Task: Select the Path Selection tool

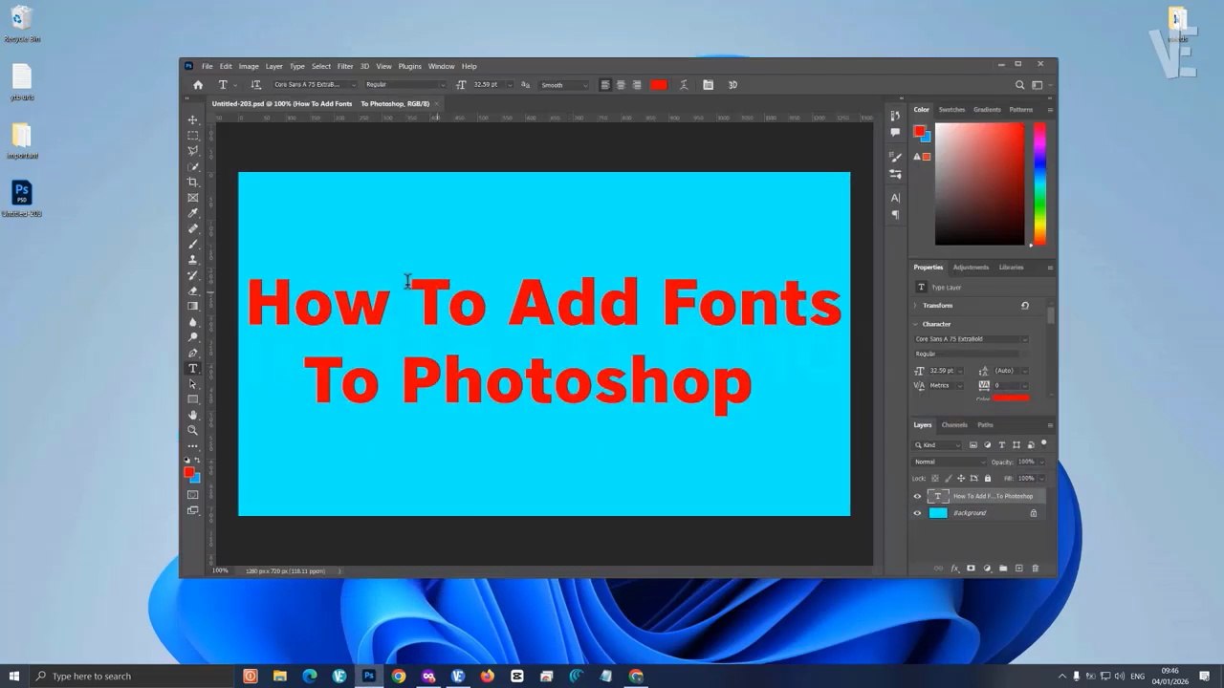Action: [193, 384]
